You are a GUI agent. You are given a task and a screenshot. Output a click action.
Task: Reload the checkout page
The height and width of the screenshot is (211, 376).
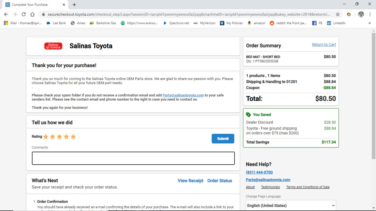coord(24,14)
